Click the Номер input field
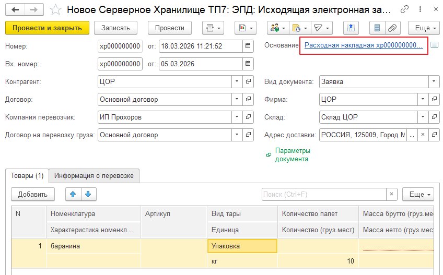443x275 pixels. point(120,46)
